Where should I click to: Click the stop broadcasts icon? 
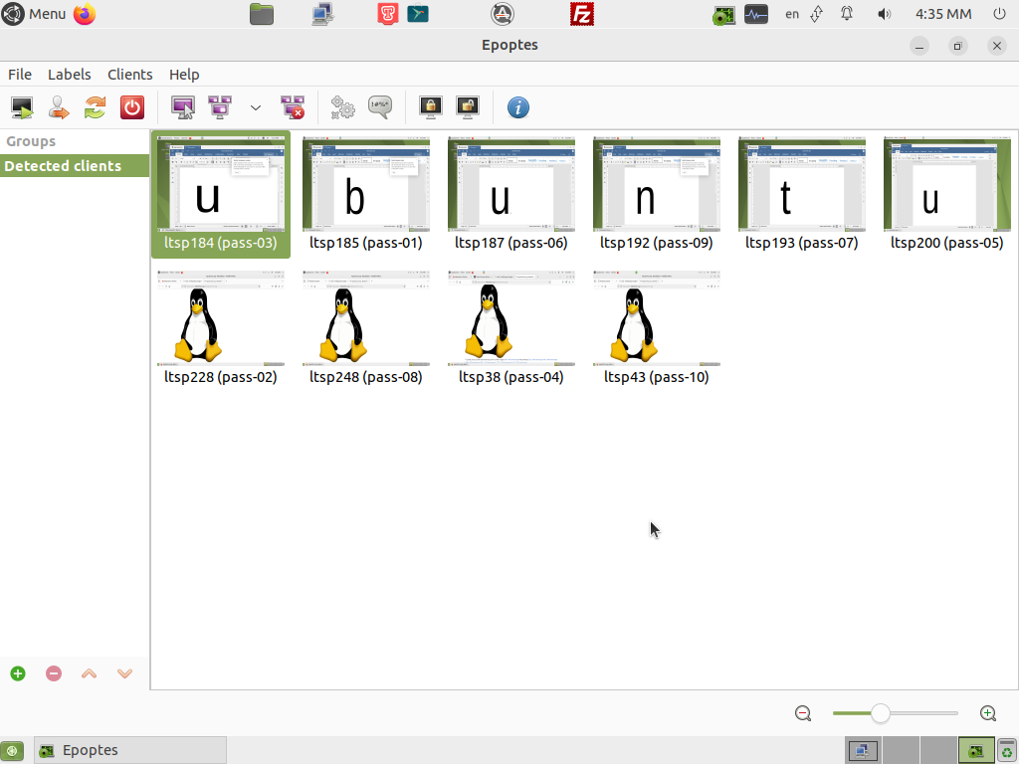click(x=293, y=107)
